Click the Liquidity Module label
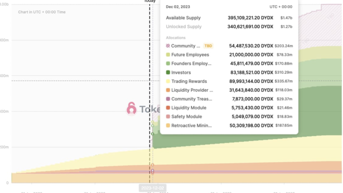This screenshot has height=193, width=343. (189, 108)
